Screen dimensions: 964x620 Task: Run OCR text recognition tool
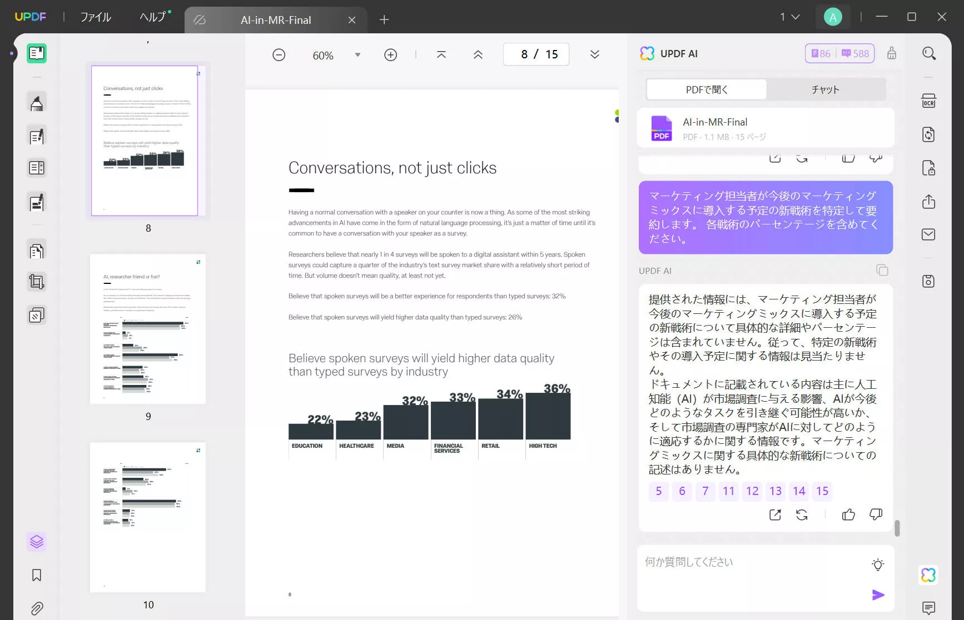[x=928, y=101]
